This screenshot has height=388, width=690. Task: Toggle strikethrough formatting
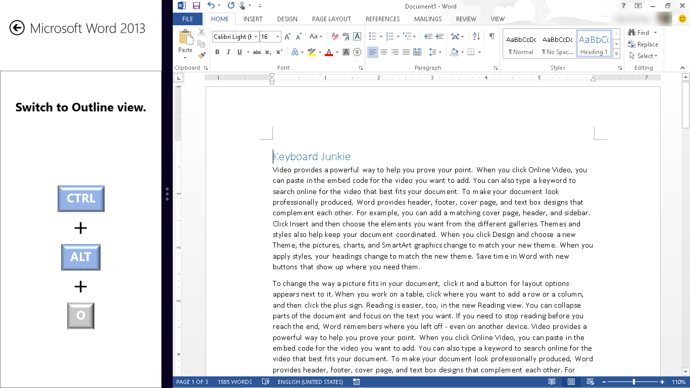tap(257, 52)
